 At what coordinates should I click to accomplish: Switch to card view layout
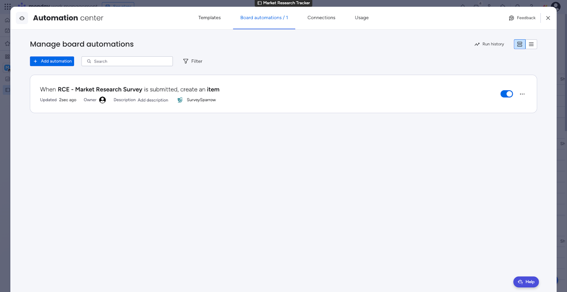click(x=520, y=44)
